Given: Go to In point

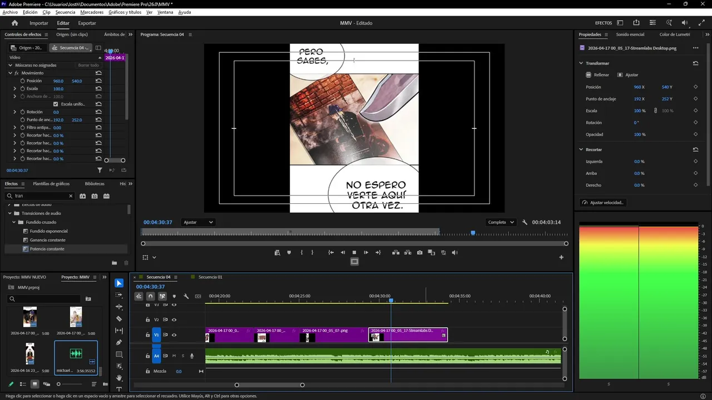Looking at the screenshot, I should 331,253.
